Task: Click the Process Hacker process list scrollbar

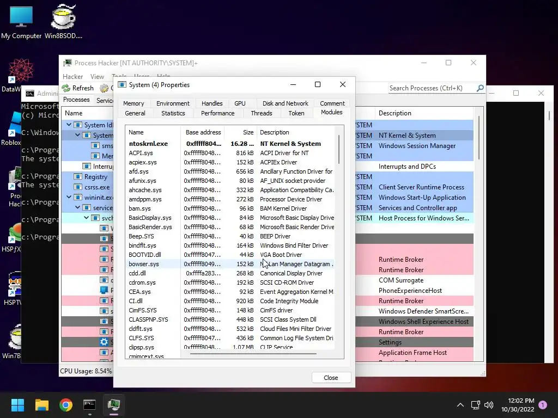Action: (x=478, y=138)
